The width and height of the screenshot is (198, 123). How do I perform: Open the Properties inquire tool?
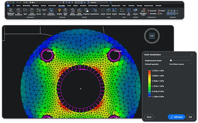pyautogui.click(x=86, y=11)
